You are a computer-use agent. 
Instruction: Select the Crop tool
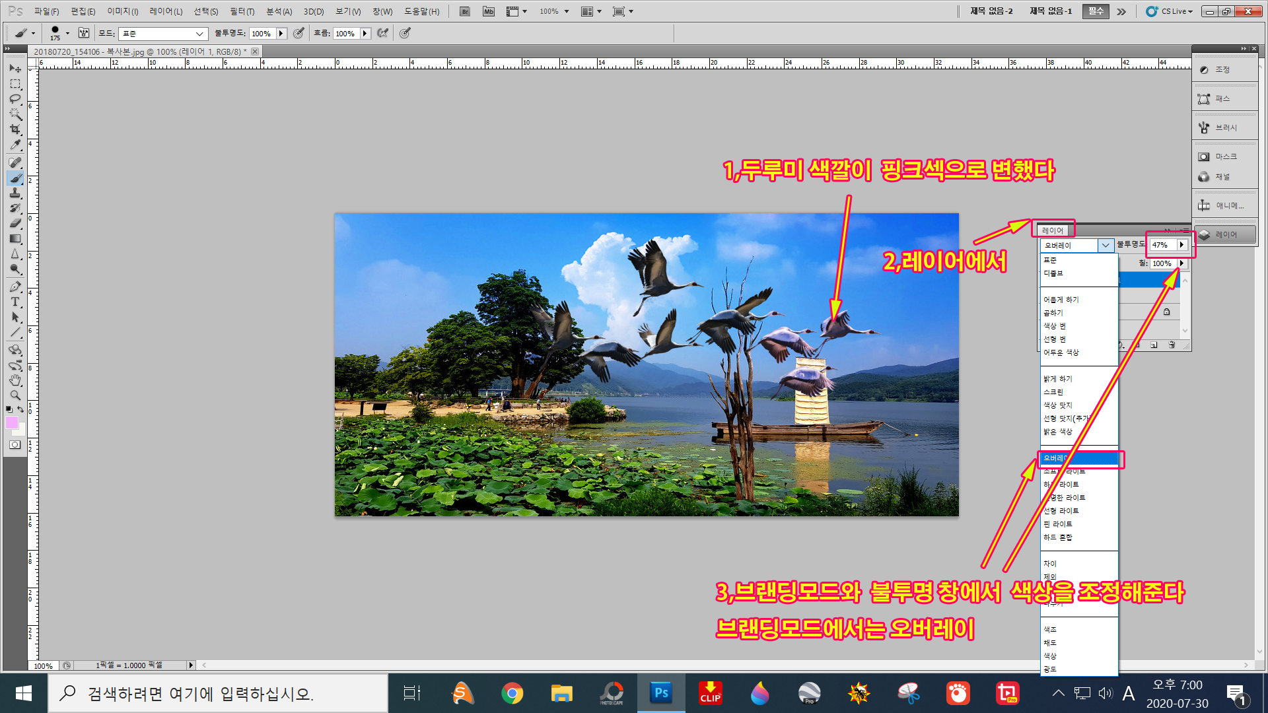(15, 129)
